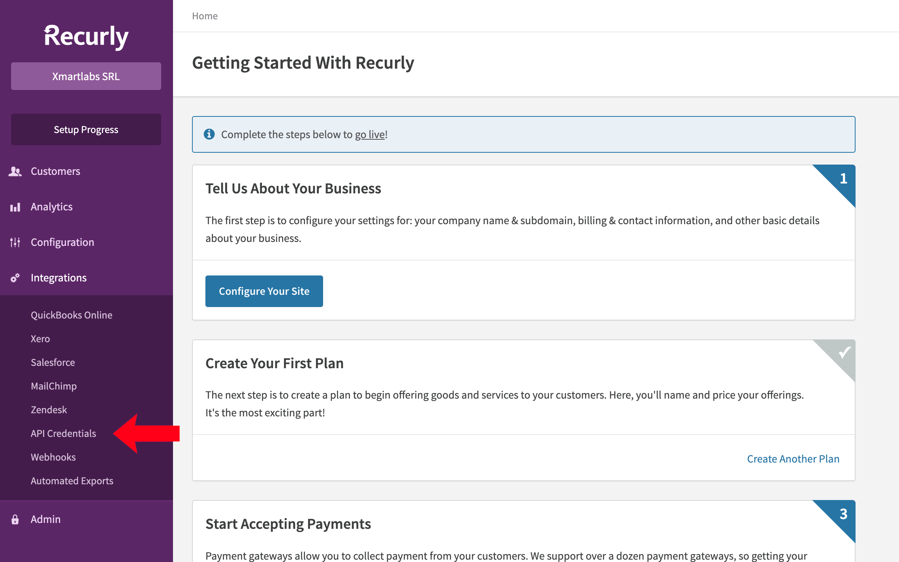Click the Create Another Plan link
This screenshot has width=899, height=562.
[793, 459]
